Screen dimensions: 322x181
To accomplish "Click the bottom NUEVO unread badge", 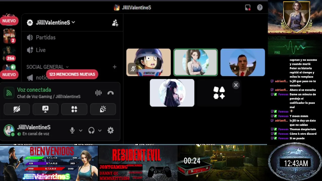I will (x=9, y=74).
